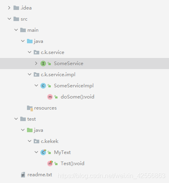This screenshot has width=169, height=183.
Task: Click the c.k.service package icon
Action: (36, 52)
